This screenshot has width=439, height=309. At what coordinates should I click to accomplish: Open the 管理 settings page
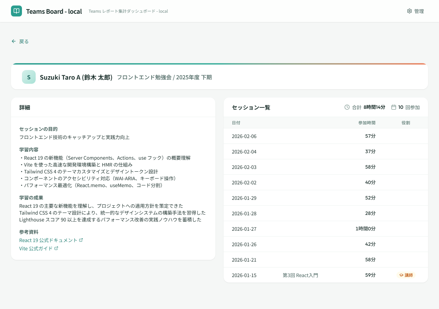tap(419, 11)
